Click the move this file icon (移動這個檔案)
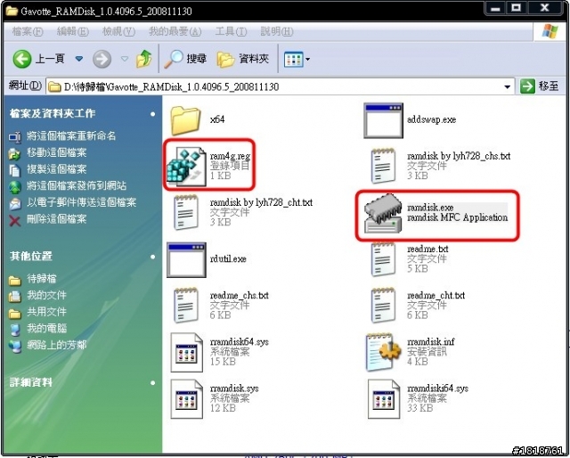570x458 pixels. pos(14,153)
